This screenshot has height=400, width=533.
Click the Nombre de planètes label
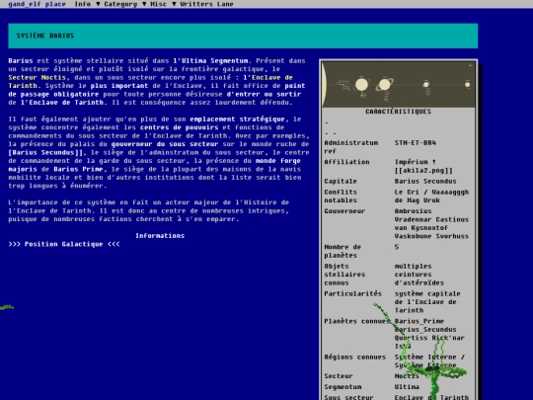tap(343, 251)
